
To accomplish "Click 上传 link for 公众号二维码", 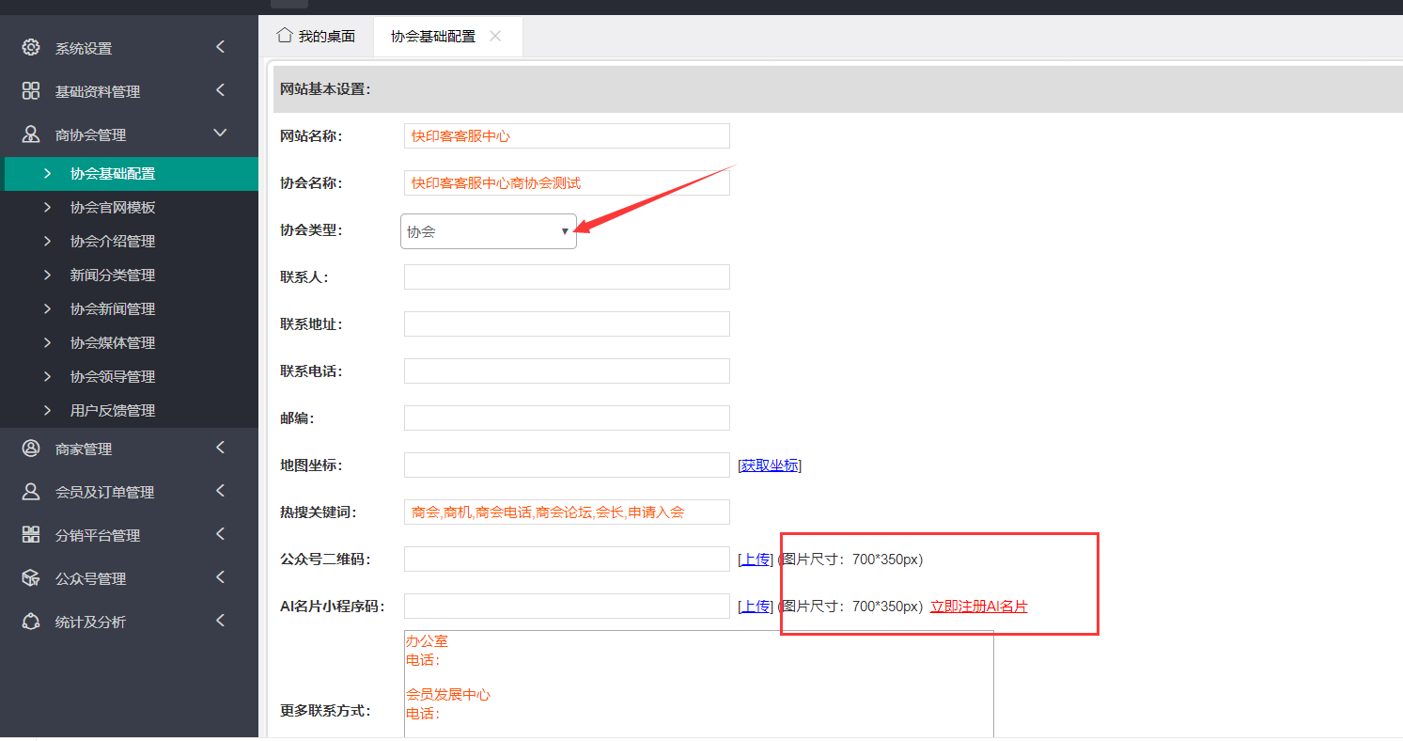I will pos(756,560).
